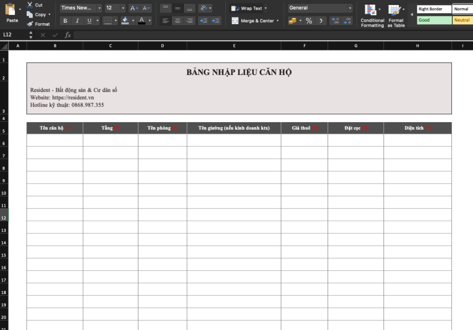Increase font size with the larger A icon
This screenshot has height=330, width=473.
pyautogui.click(x=134, y=8)
